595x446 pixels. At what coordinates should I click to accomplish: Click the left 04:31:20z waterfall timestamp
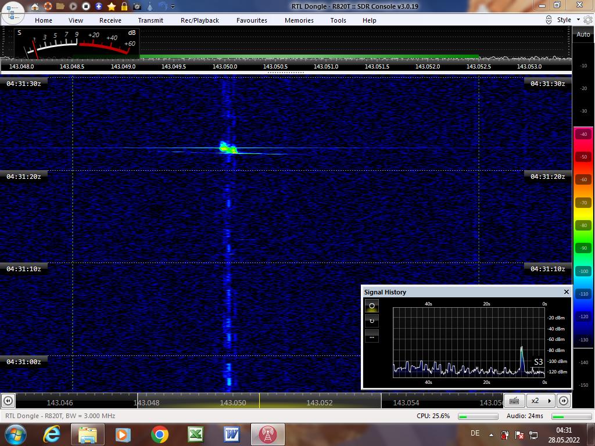23,177
